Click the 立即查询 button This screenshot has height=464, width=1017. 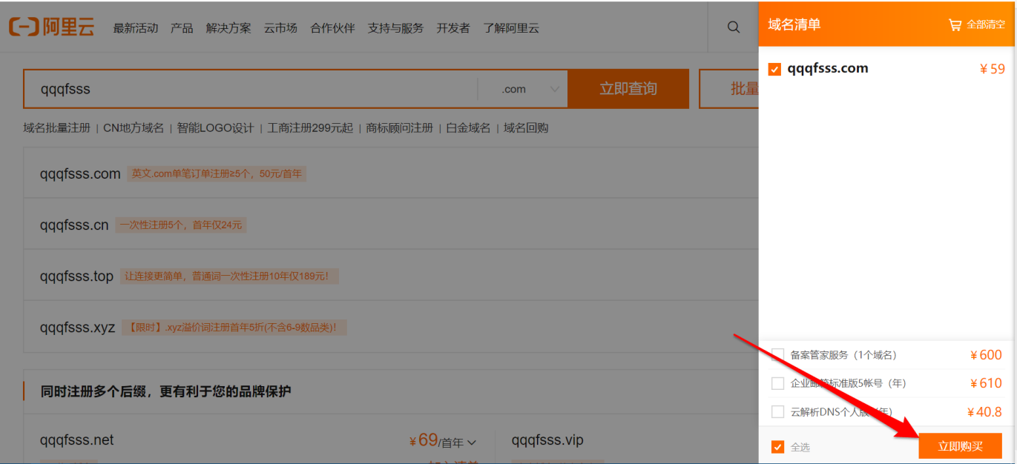tap(628, 89)
